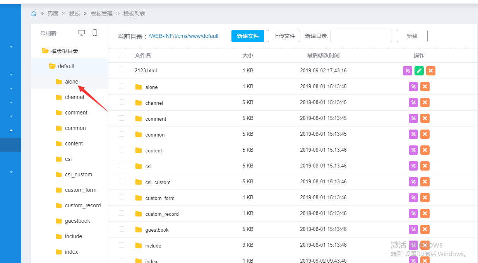
Task: Delete the csi folder with the orange X
Action: [x=425, y=166]
